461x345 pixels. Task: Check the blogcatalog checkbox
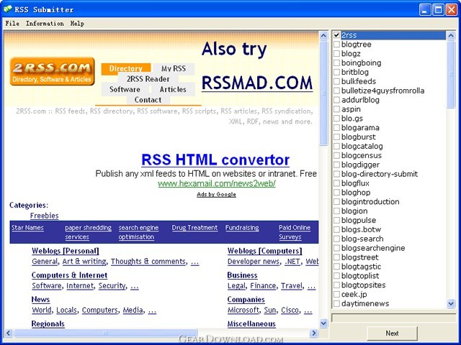336,146
